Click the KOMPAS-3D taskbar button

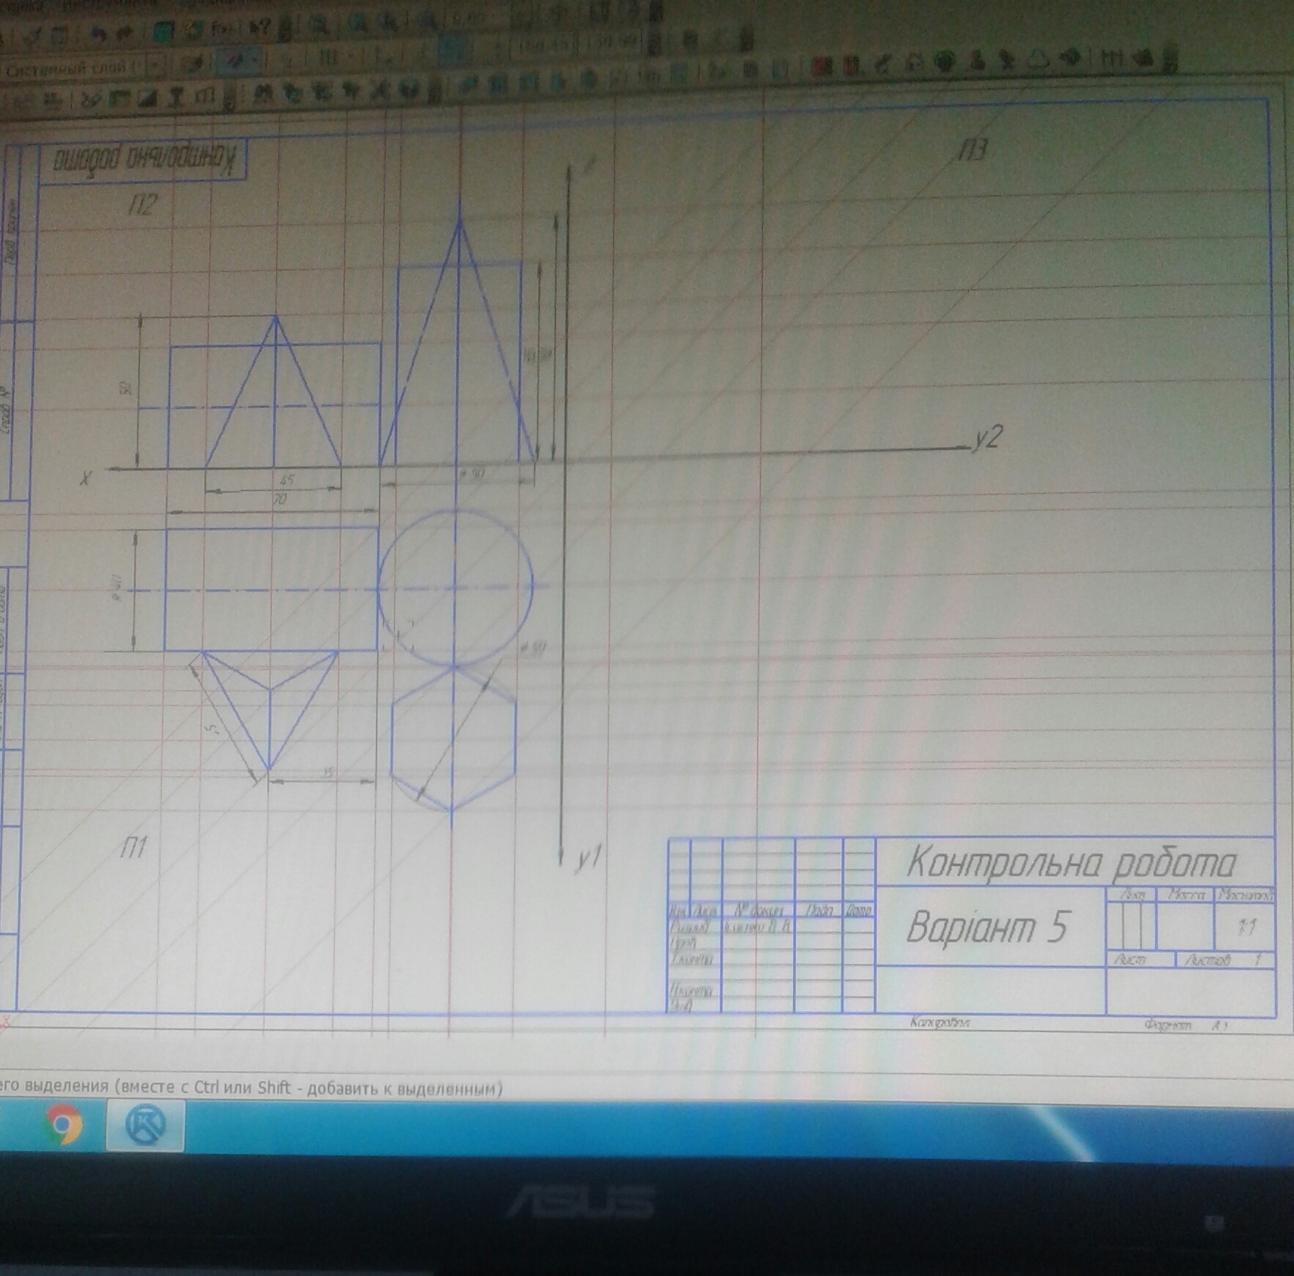[x=145, y=1125]
